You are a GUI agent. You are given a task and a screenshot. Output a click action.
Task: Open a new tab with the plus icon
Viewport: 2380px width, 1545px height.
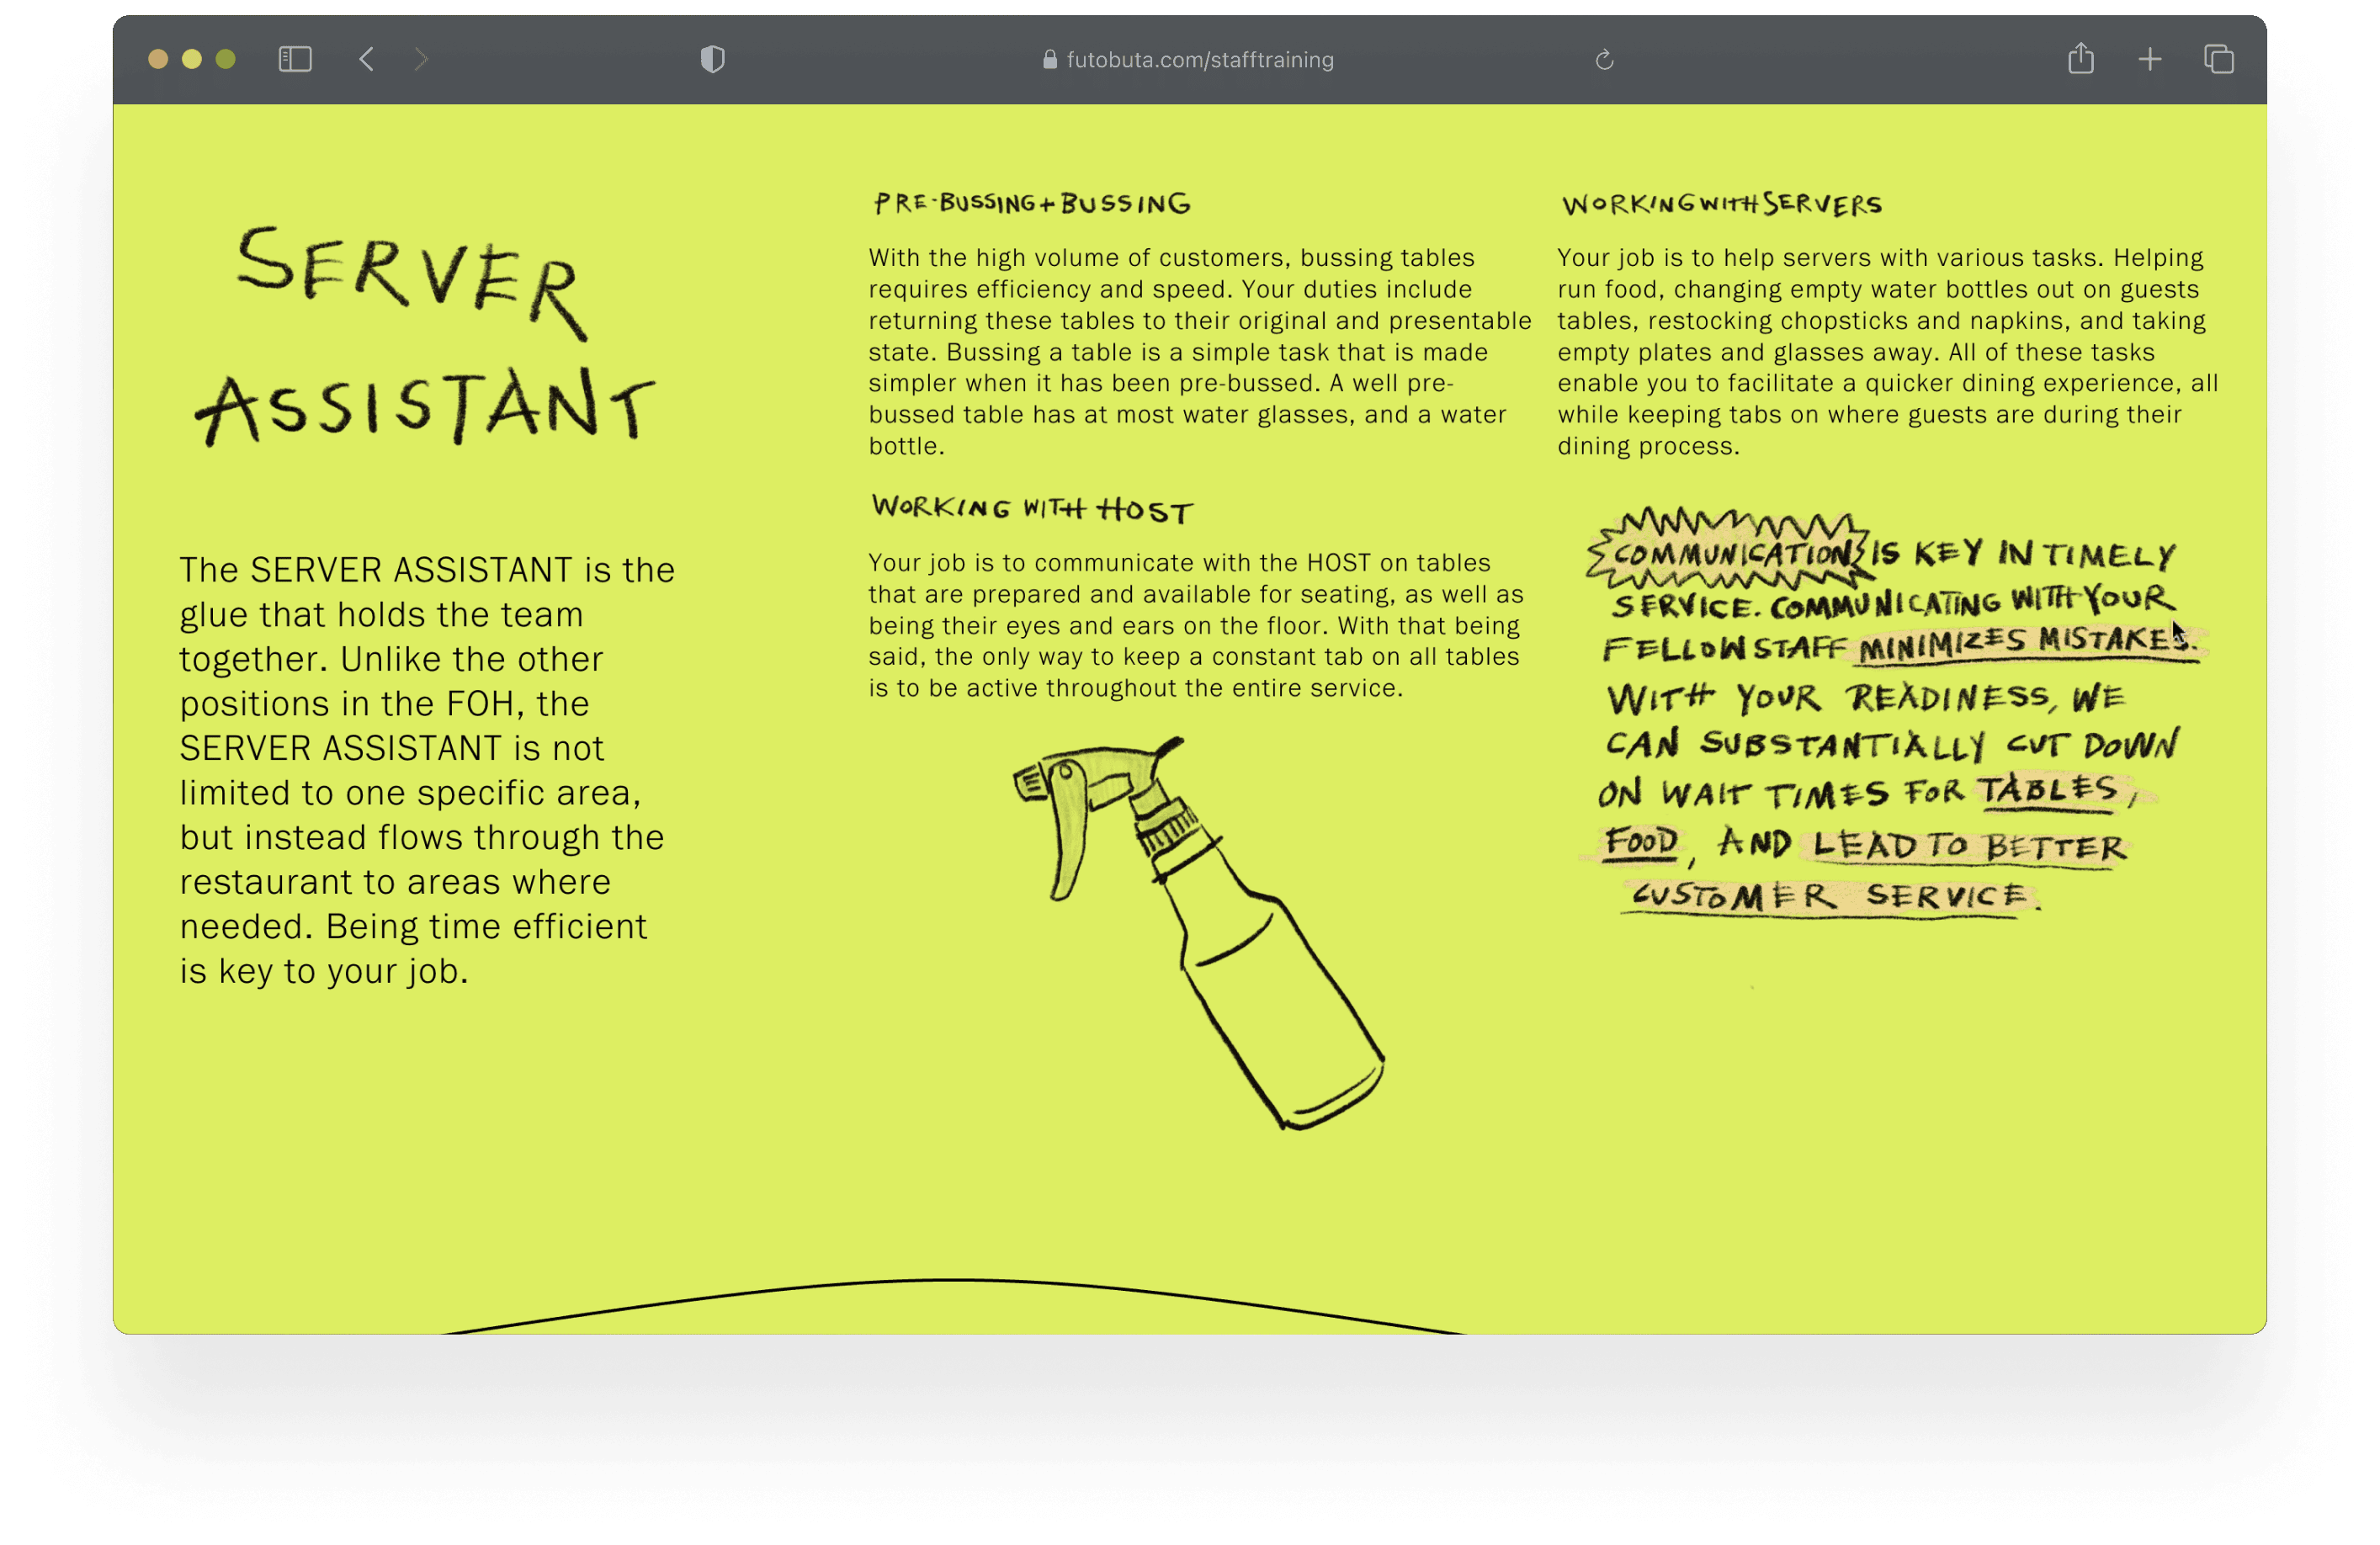coord(2149,60)
